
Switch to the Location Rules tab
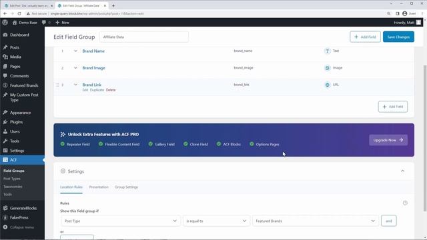[71, 187]
